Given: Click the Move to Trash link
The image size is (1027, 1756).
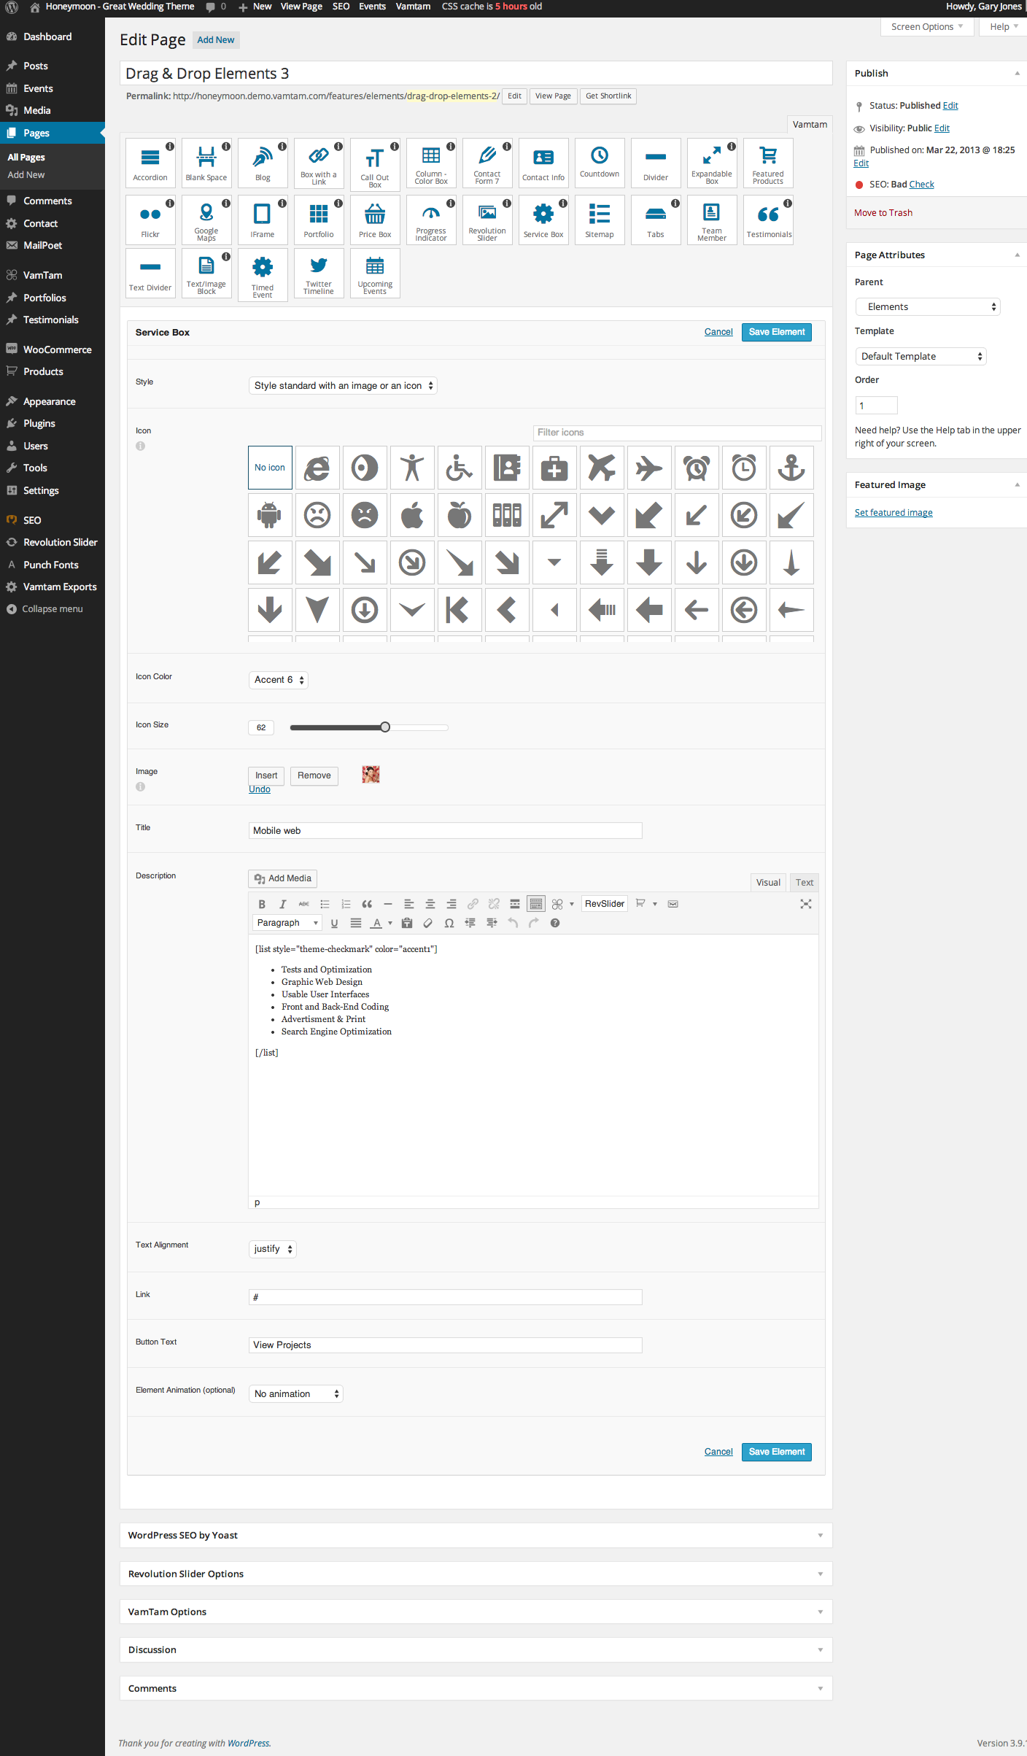Looking at the screenshot, I should (883, 213).
